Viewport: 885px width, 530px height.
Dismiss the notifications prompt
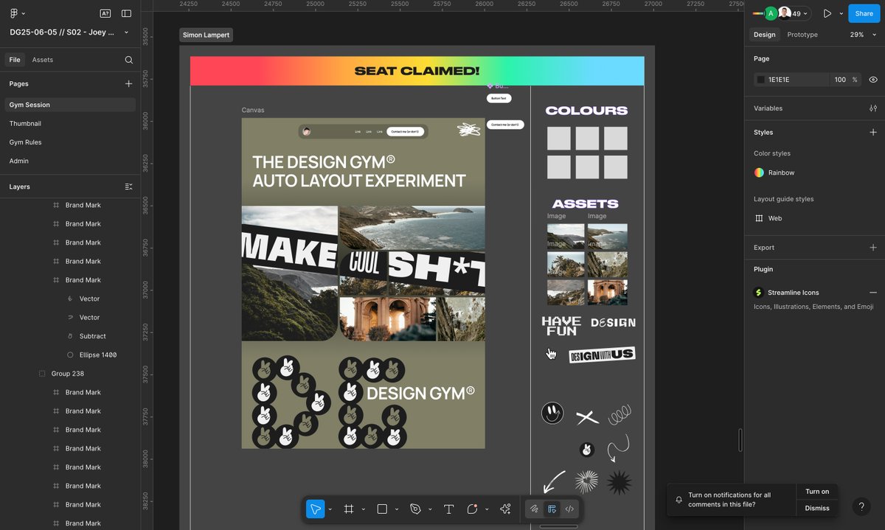pyautogui.click(x=816, y=508)
